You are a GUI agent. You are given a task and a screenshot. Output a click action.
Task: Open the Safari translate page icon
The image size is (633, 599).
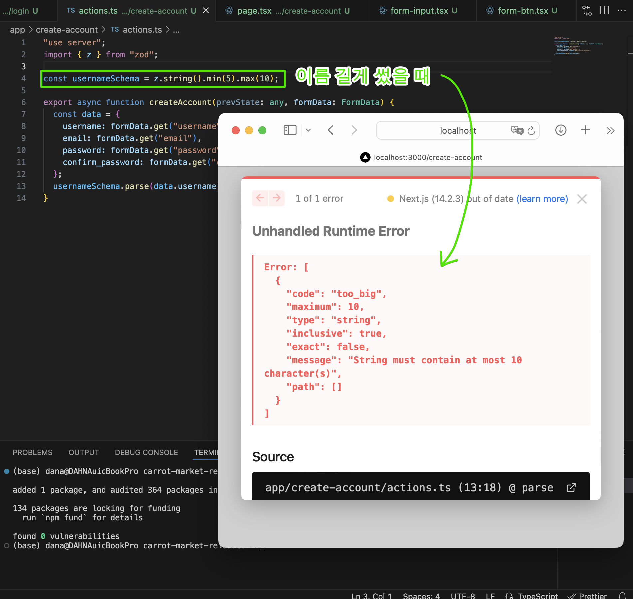(x=517, y=130)
